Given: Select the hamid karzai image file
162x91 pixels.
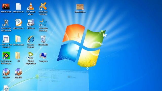Looking at the screenshot, I should [x=6, y=7].
